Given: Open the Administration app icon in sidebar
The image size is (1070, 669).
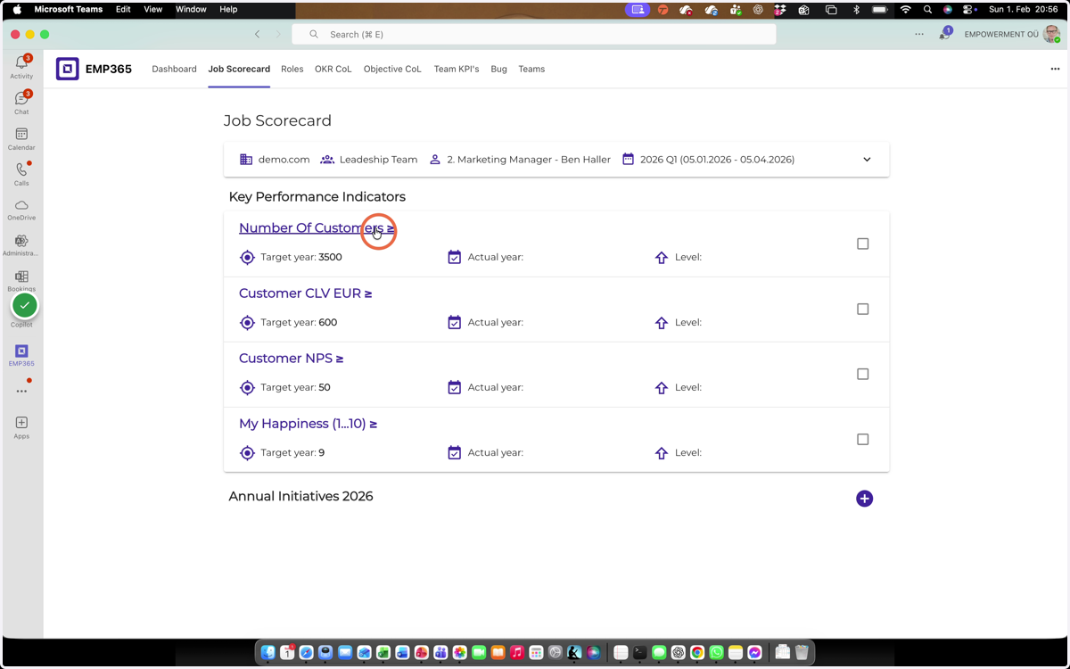Looking at the screenshot, I should [x=21, y=245].
